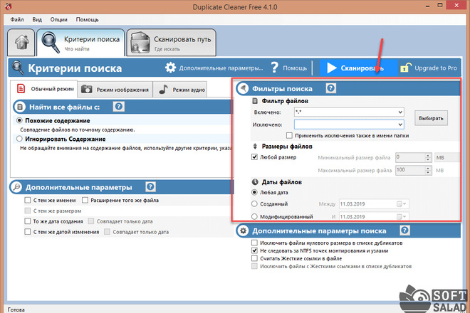Open the Помощь menu
This screenshot has width=470, height=313.
87,19
